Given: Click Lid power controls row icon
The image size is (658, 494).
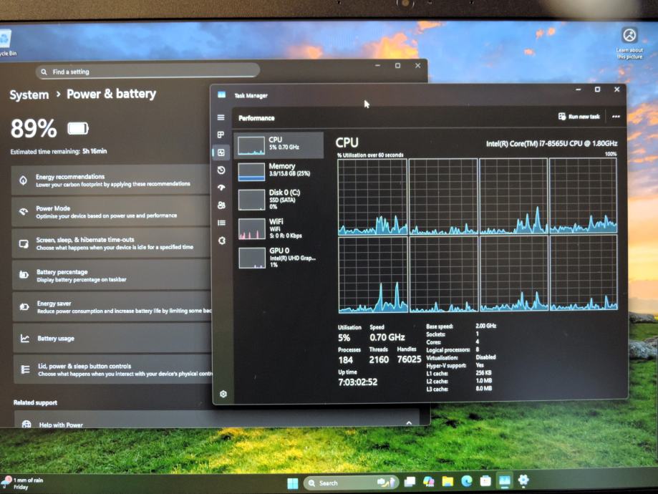Looking at the screenshot, I should point(25,369).
